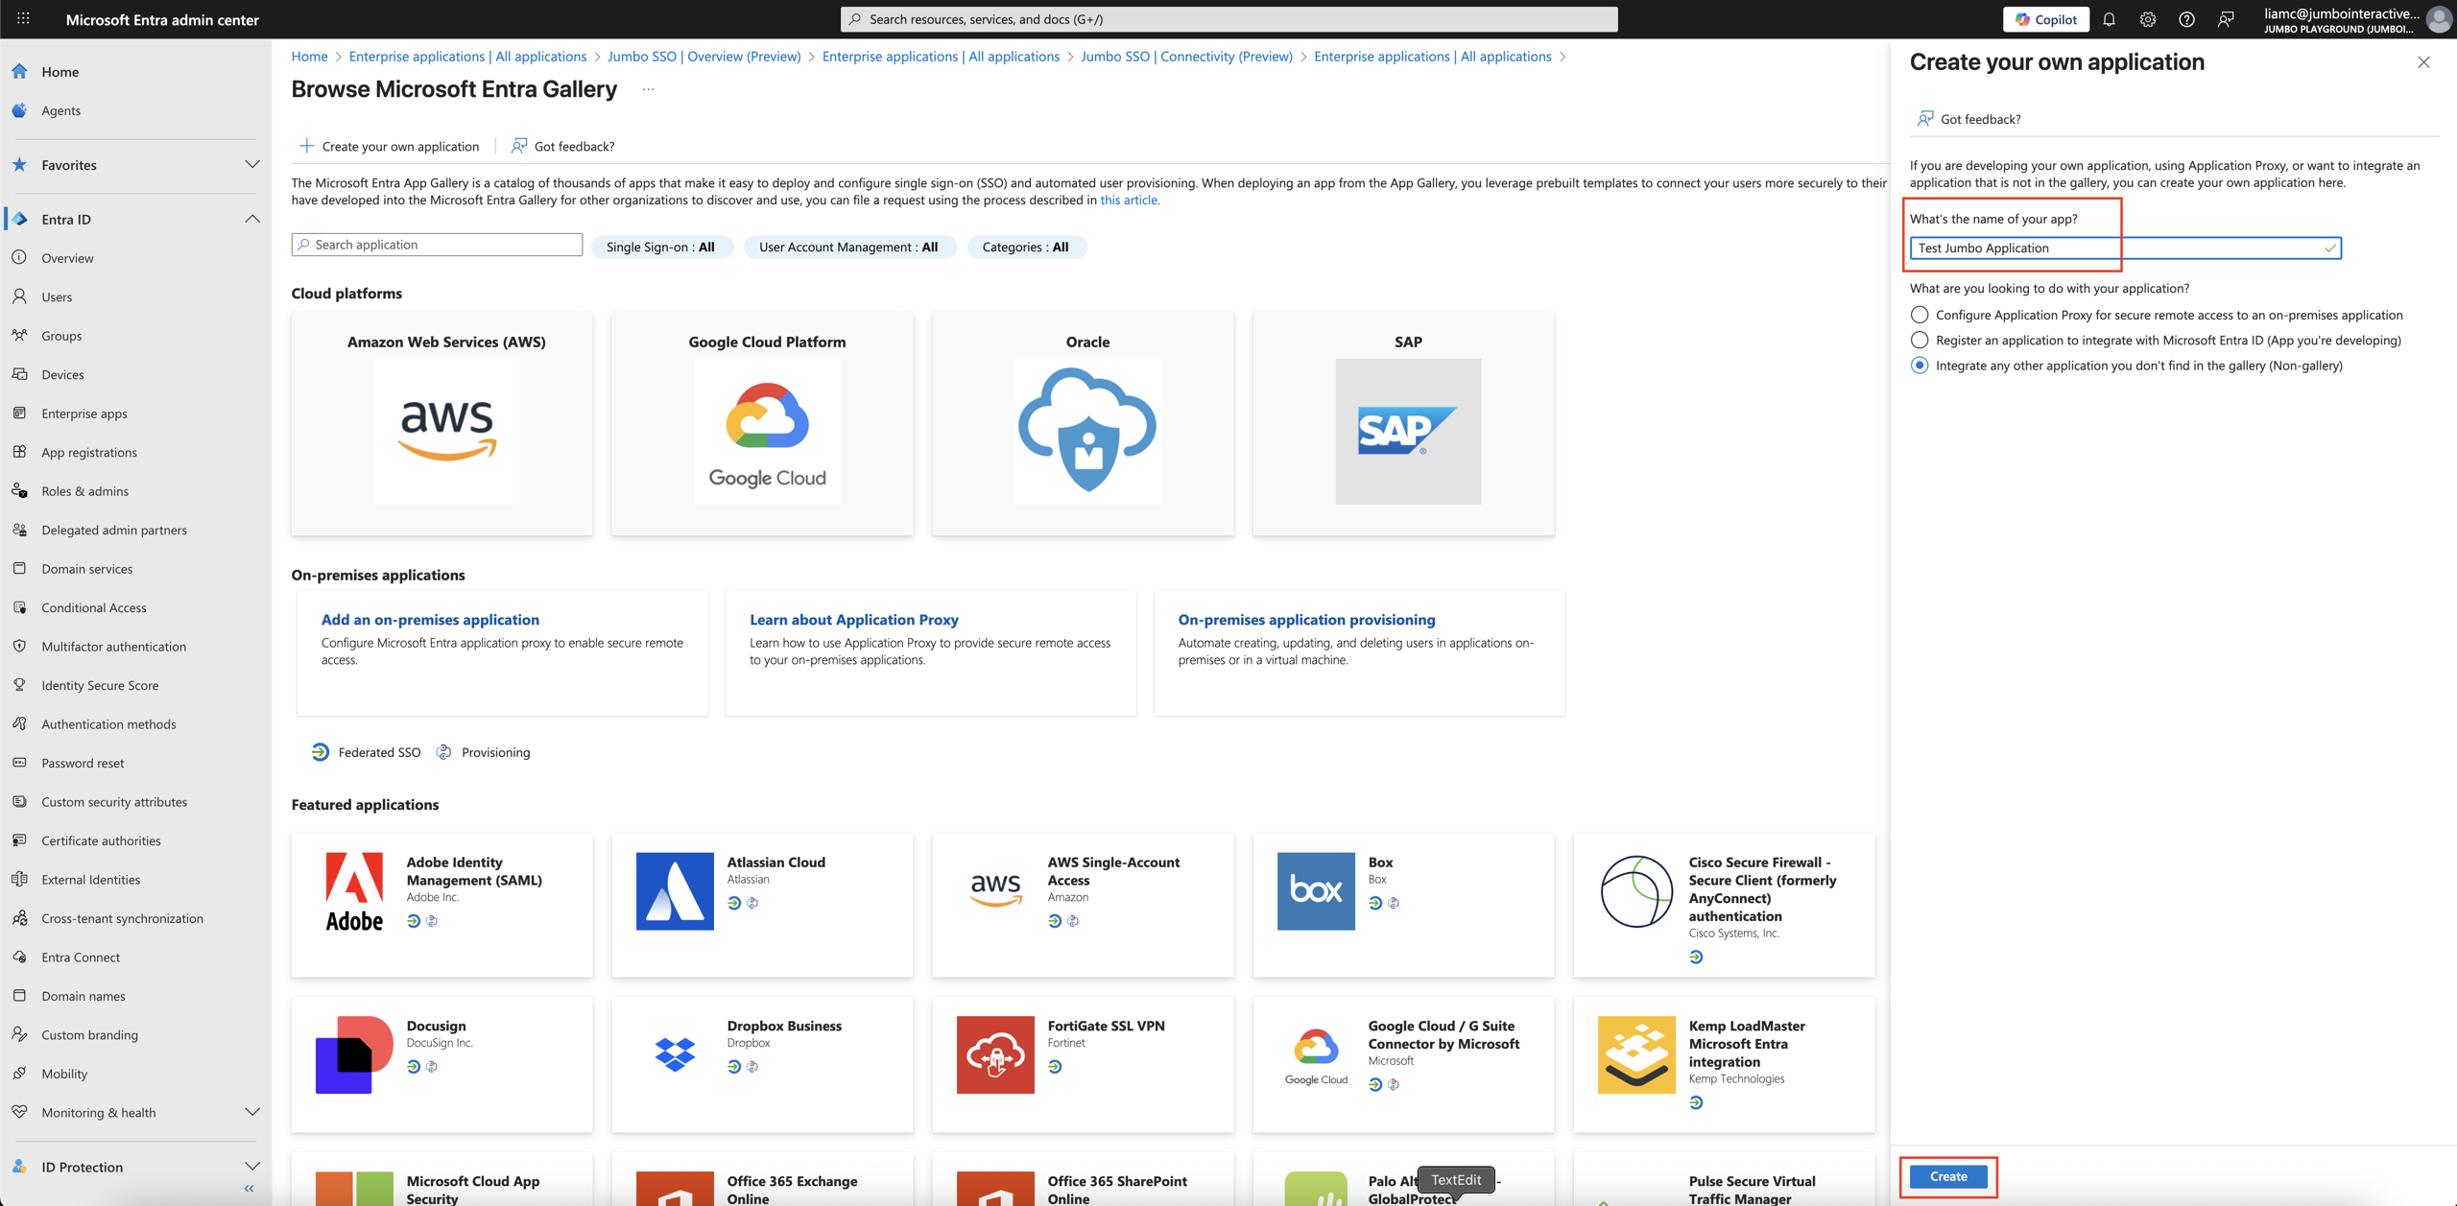The width and height of the screenshot is (2457, 1206).
Task: Open User Account Management filter
Action: [848, 248]
